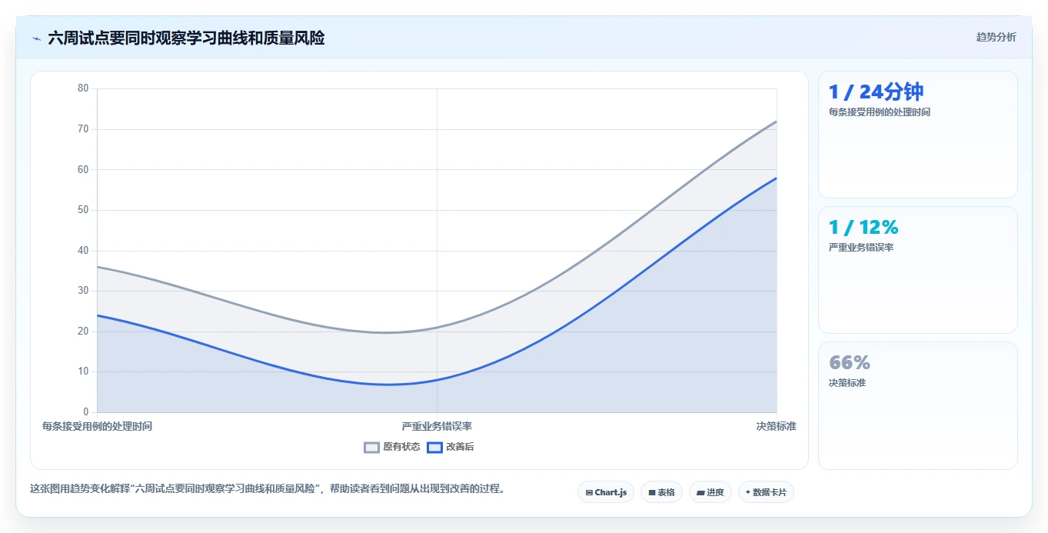The height and width of the screenshot is (533, 1048).
Task: Open the 66% 决策标准 metric card
Action: (918, 405)
